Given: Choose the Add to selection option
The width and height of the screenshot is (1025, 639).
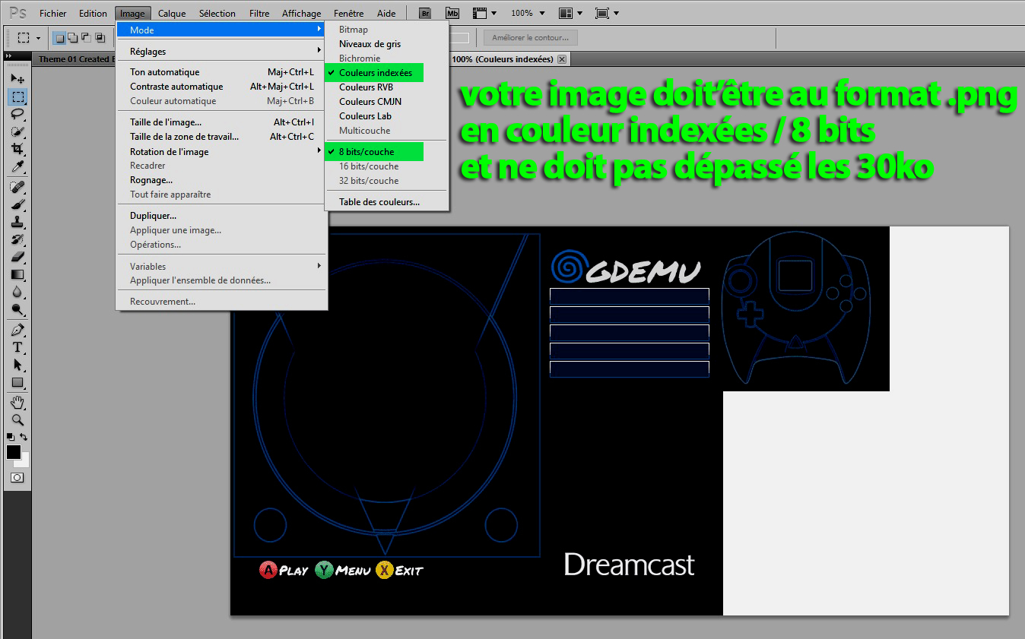Looking at the screenshot, I should coord(72,37).
